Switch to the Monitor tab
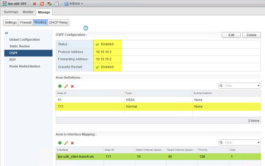Image resolution: width=265 pixels, height=166 pixels. [x=28, y=12]
